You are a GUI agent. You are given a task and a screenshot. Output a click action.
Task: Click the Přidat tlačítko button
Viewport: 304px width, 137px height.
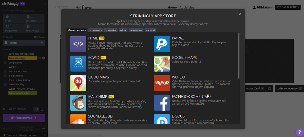pyautogui.click(x=288, y=7)
